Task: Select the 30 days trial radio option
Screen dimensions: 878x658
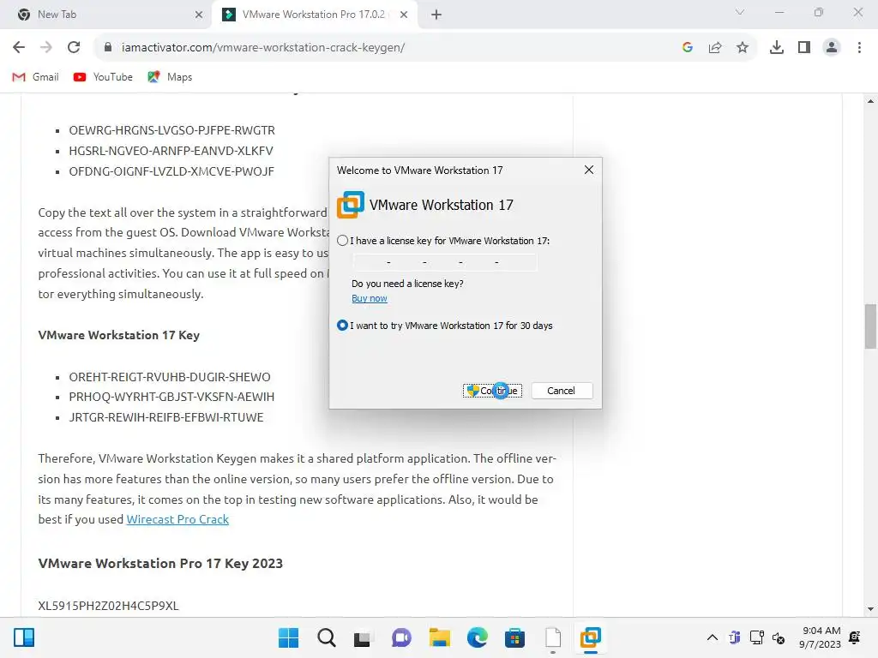Action: pyautogui.click(x=342, y=326)
